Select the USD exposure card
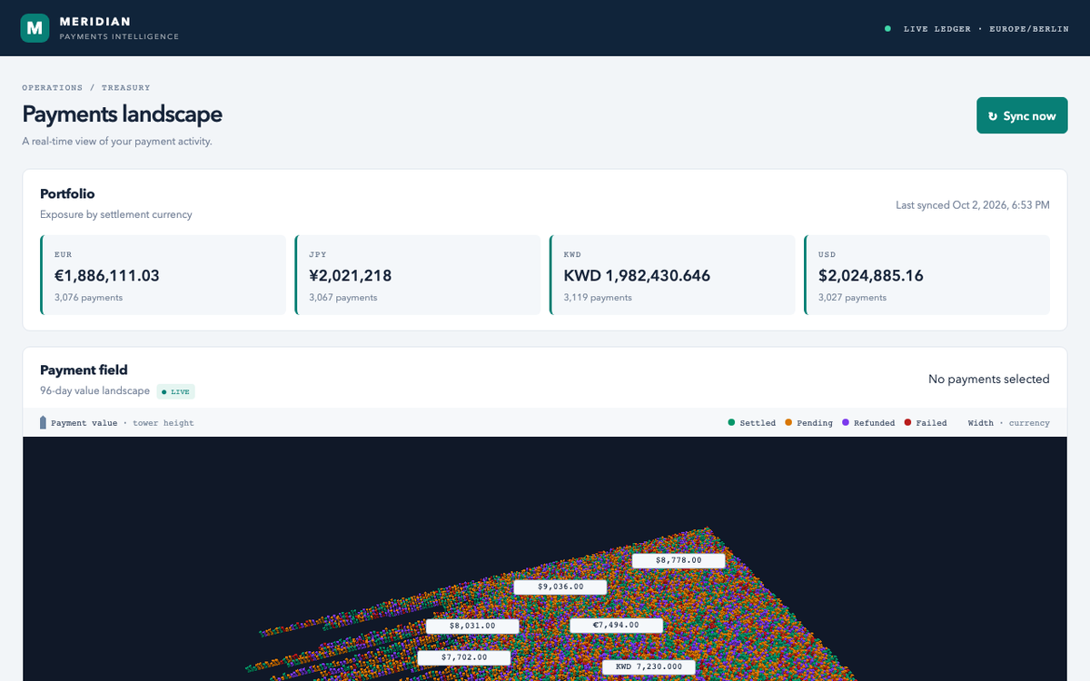This screenshot has width=1090, height=681. tap(926, 275)
